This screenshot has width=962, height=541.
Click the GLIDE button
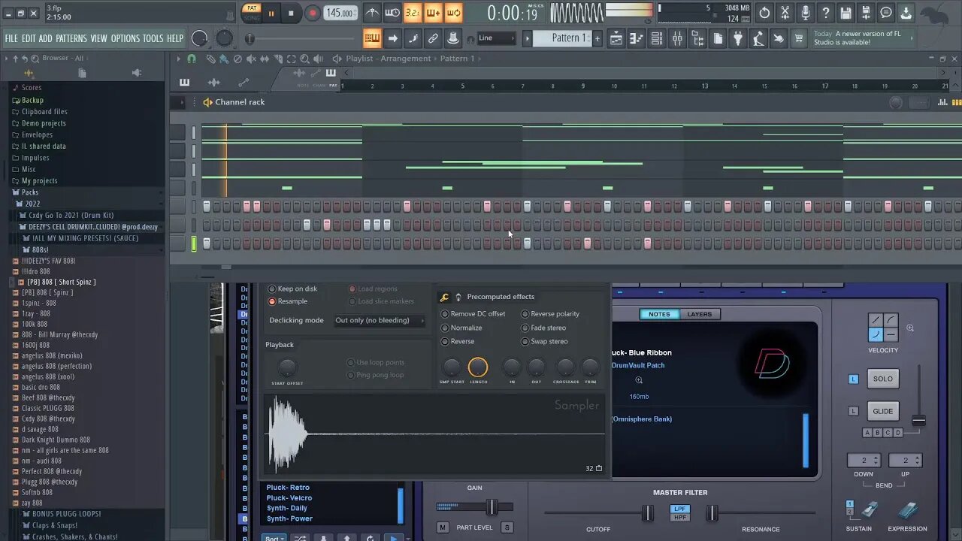(883, 411)
